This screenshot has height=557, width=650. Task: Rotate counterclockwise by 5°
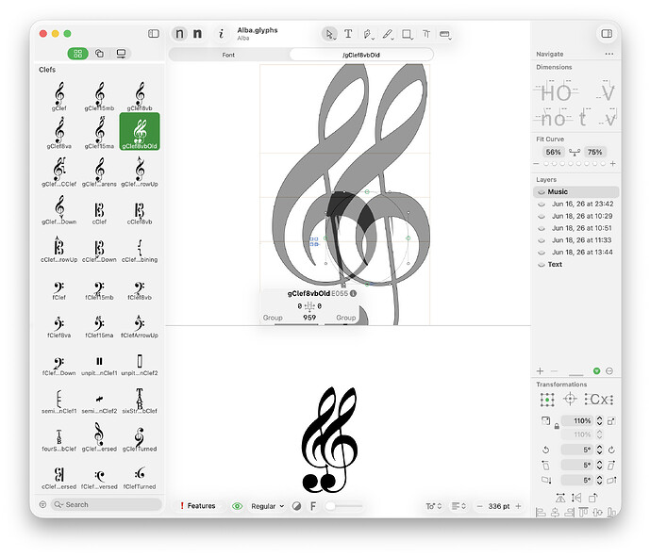[x=545, y=451]
